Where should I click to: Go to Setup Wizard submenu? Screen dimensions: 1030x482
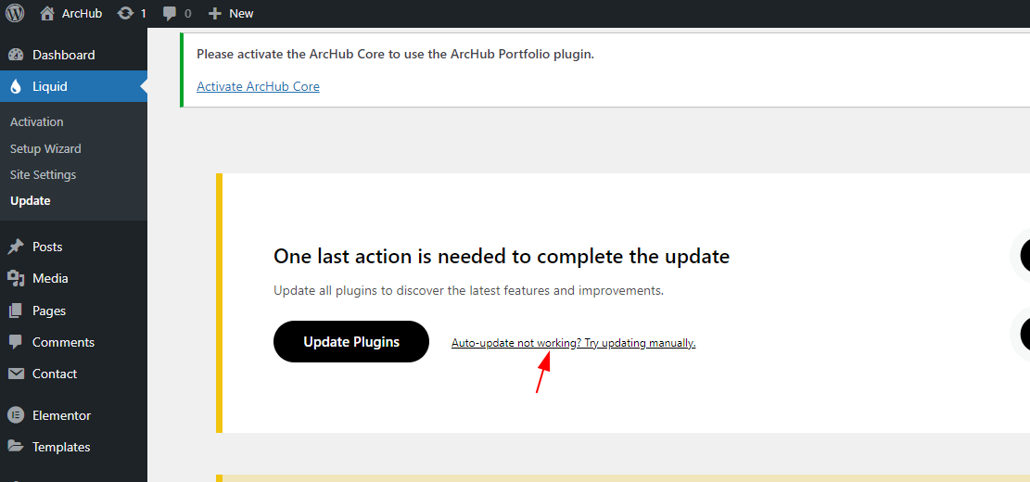pos(45,149)
